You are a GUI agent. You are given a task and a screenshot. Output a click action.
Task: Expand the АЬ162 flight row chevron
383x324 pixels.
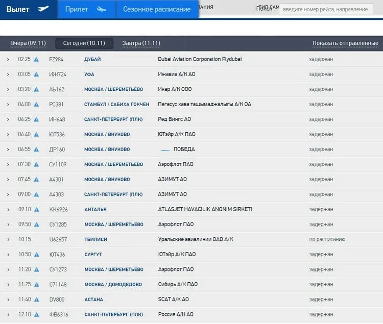pyautogui.click(x=8, y=89)
